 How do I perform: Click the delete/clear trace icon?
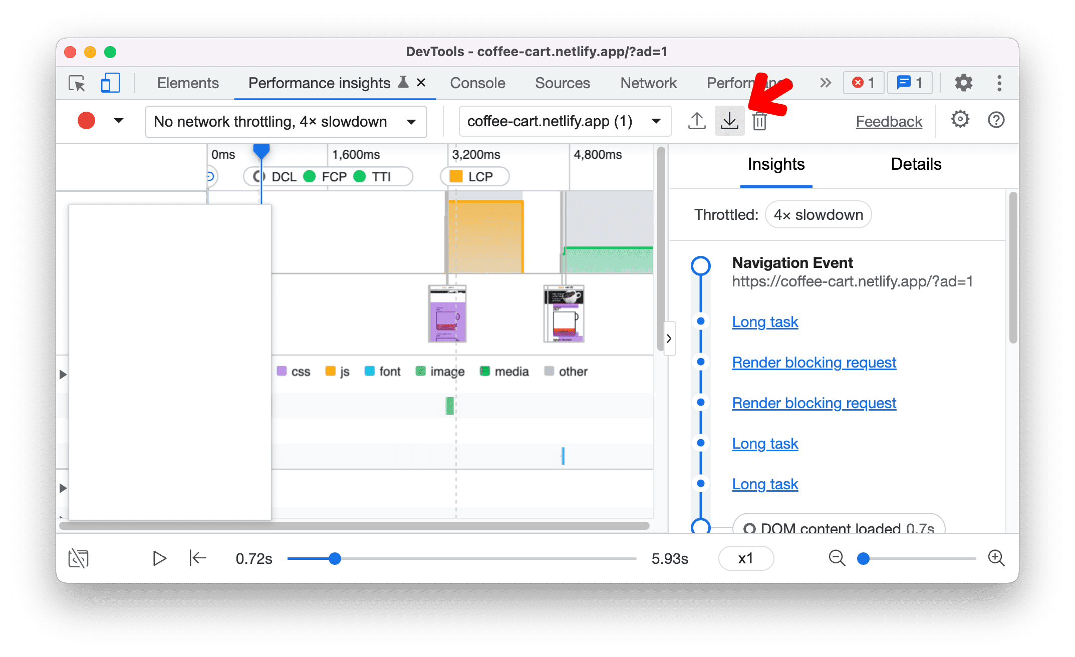point(760,121)
